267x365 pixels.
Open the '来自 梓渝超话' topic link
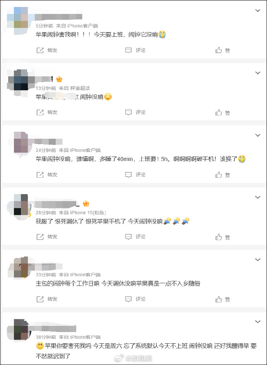click(74, 88)
